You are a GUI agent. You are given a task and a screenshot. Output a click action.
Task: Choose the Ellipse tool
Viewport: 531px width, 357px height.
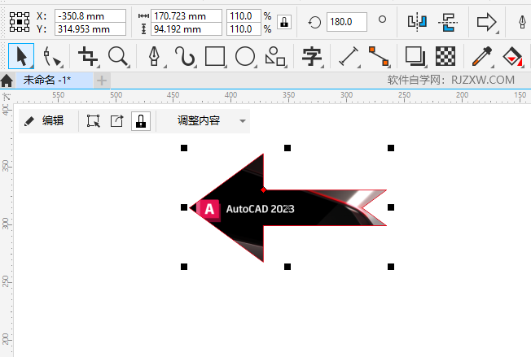point(245,56)
